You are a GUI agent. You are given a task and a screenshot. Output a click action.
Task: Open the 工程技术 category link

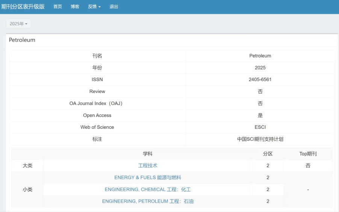tap(148, 165)
